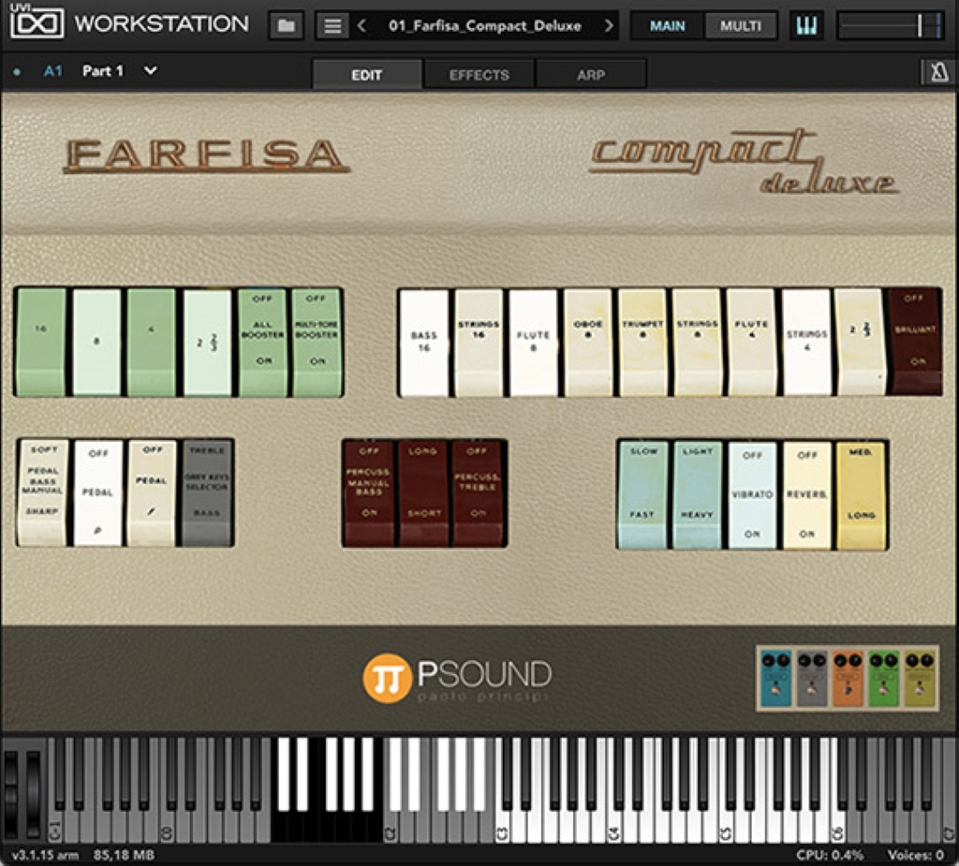Toggle the Strings 8 voice tab

[697, 343]
